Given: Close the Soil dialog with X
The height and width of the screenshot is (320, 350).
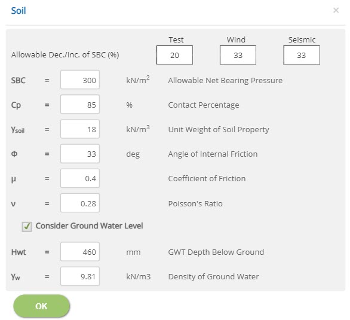Looking at the screenshot, I should point(336,10).
